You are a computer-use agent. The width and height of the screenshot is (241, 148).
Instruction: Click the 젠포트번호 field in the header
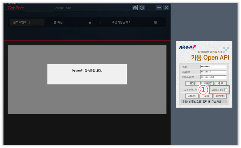pos(27,22)
